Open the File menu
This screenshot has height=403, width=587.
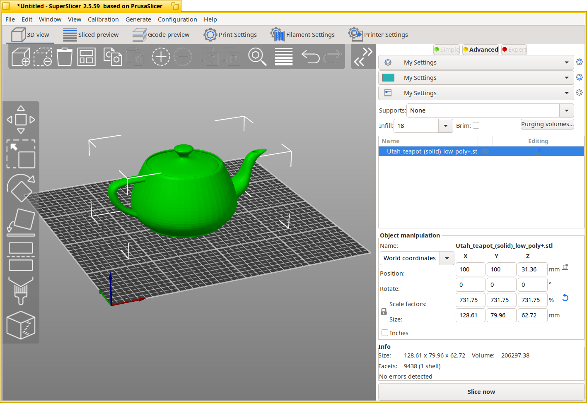pyautogui.click(x=10, y=19)
